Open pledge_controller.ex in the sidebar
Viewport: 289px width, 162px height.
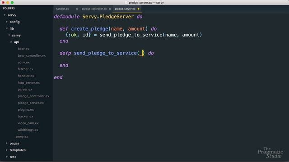[x=33, y=96]
